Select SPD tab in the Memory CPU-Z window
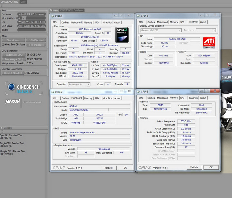232x198 pixels. point(182,98)
